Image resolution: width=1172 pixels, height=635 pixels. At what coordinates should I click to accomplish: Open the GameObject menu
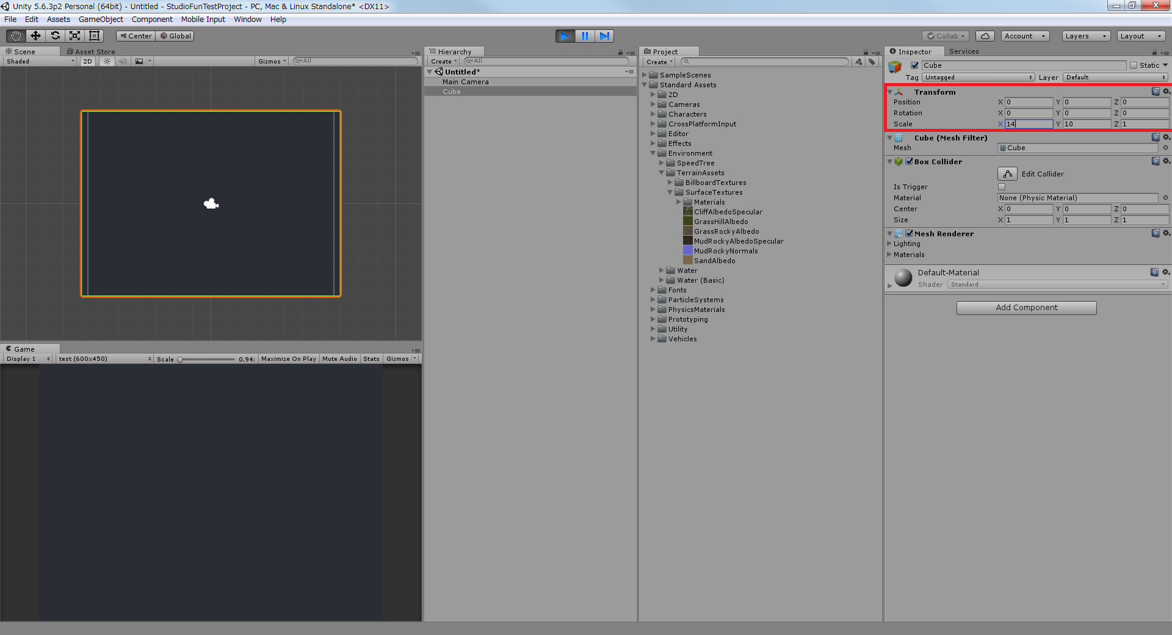point(101,20)
